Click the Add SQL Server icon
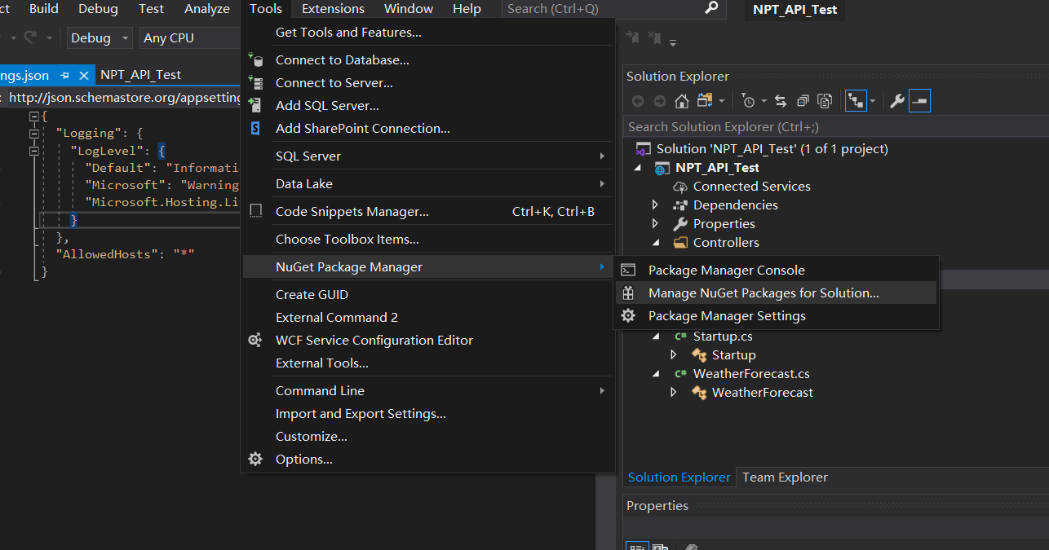This screenshot has width=1049, height=550. [x=256, y=105]
